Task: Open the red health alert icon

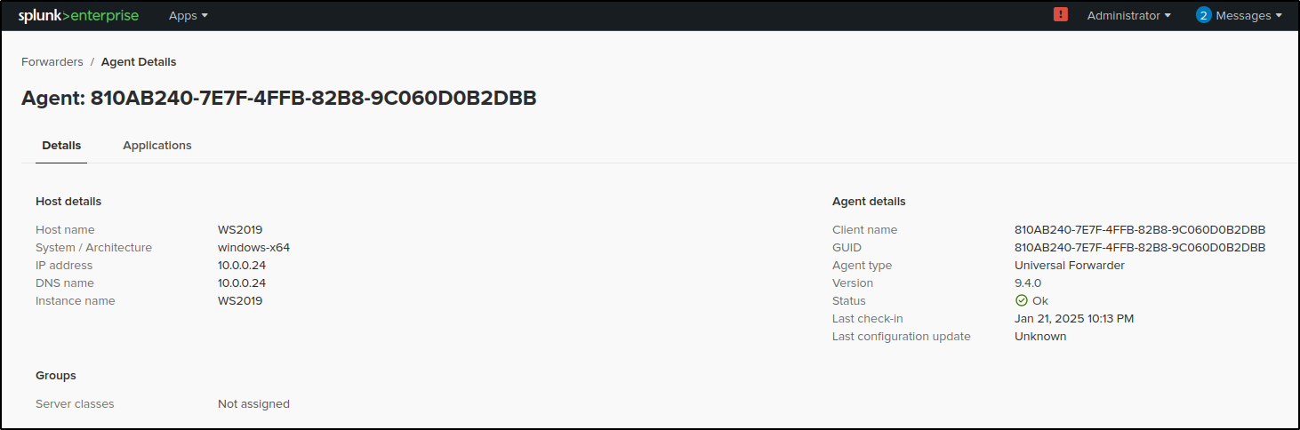Action: point(1060,14)
